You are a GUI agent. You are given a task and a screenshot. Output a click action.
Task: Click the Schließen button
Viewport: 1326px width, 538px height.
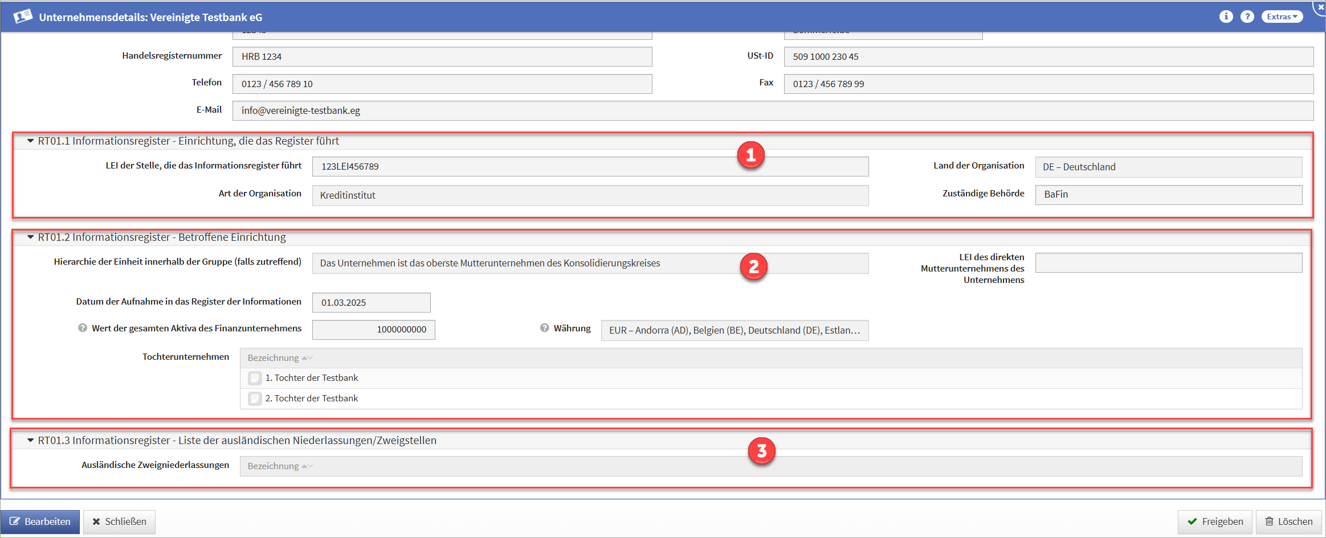[119, 521]
